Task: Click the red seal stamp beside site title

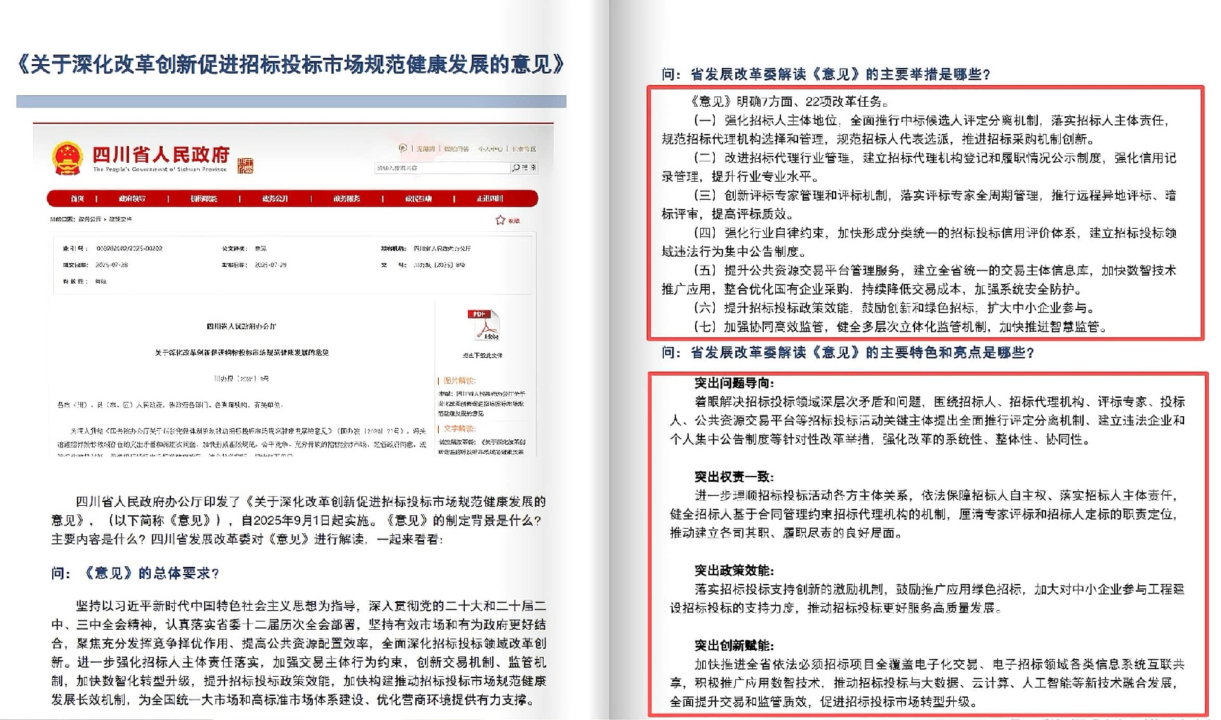Action: [245, 166]
